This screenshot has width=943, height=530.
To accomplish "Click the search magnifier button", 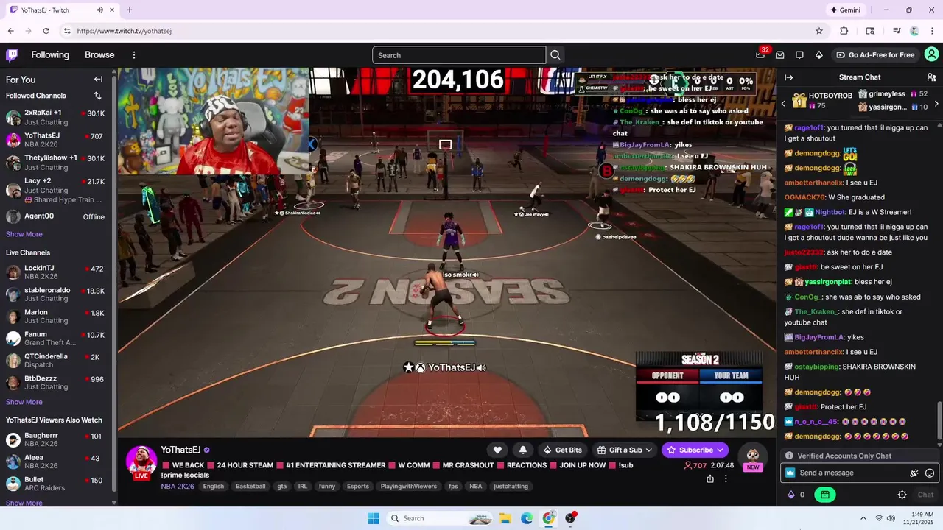I will coord(555,55).
